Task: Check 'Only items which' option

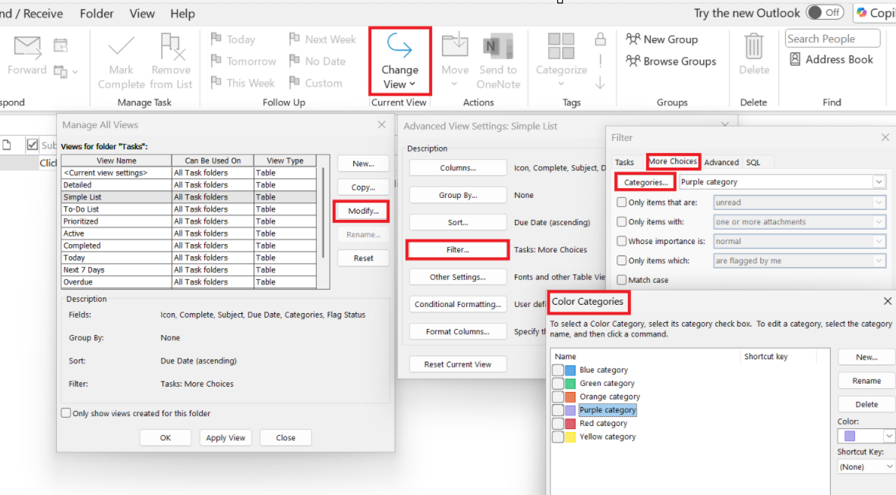Action: click(622, 260)
